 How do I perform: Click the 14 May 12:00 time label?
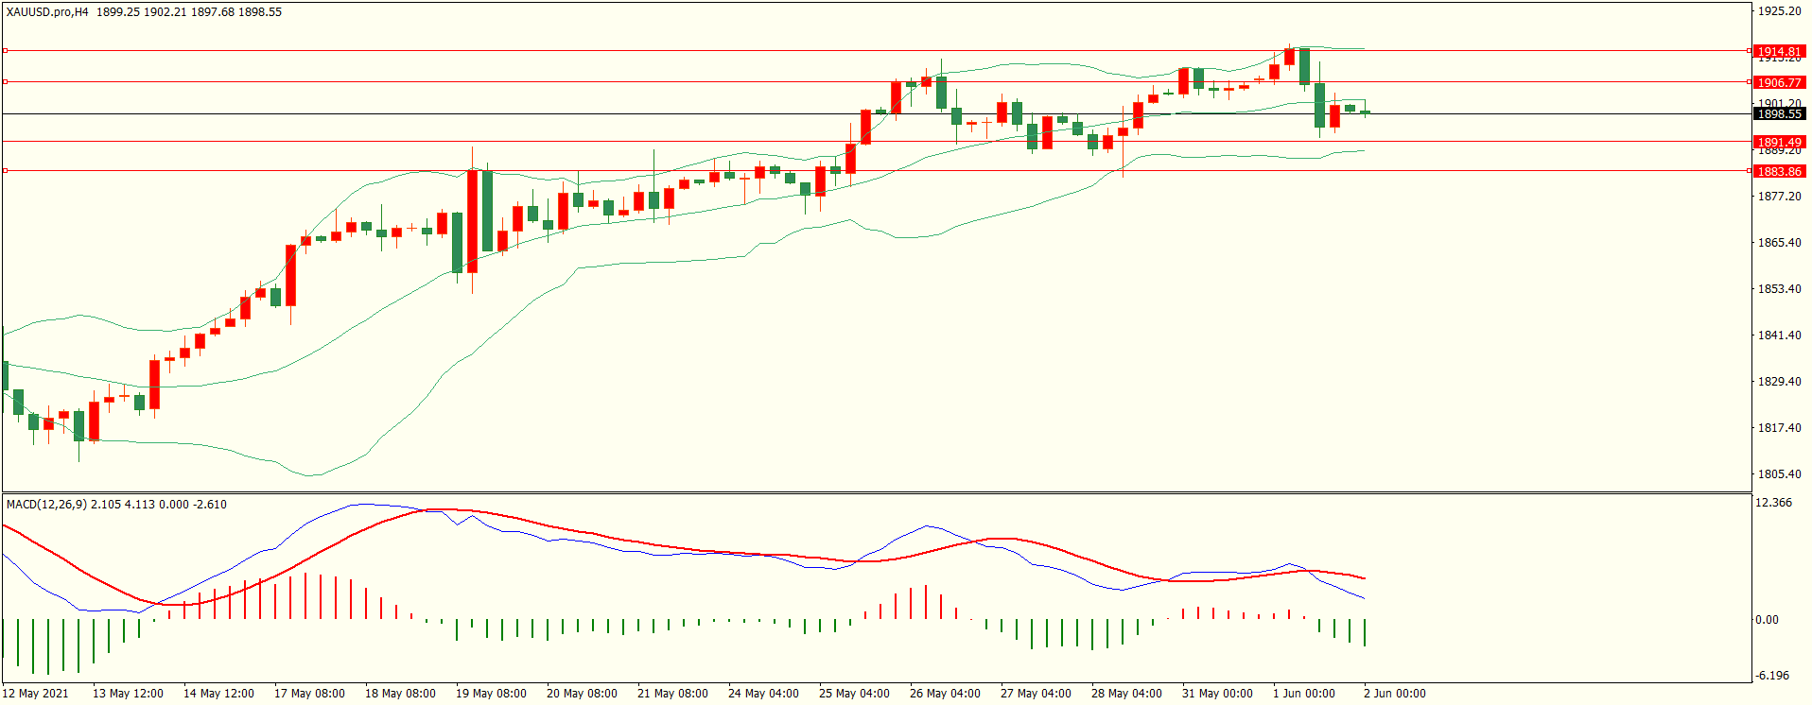pos(218,694)
